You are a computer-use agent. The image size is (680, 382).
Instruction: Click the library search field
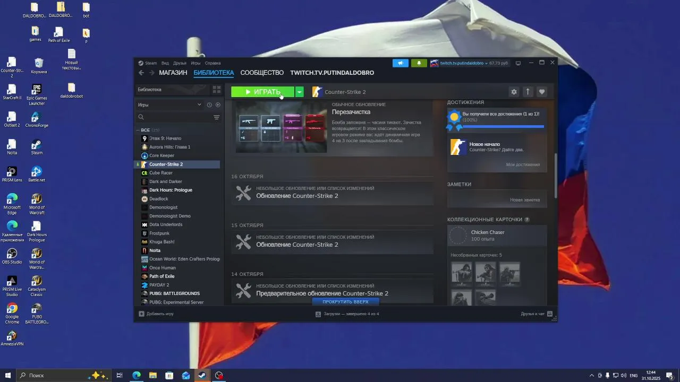tap(174, 117)
